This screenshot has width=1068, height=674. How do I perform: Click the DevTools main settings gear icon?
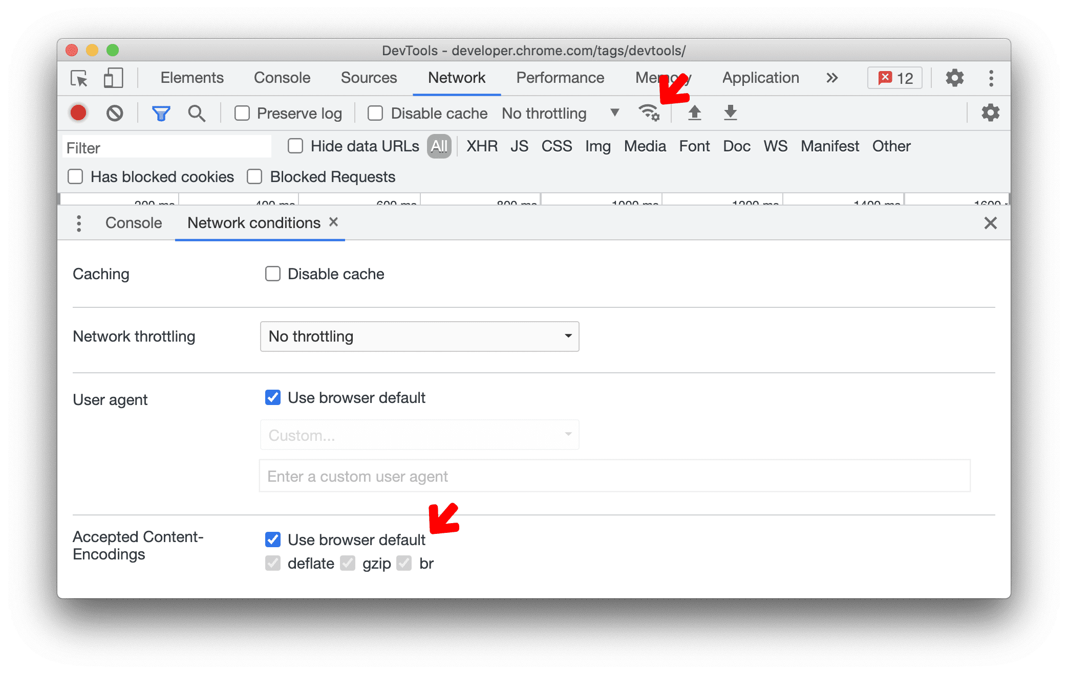[x=951, y=77]
